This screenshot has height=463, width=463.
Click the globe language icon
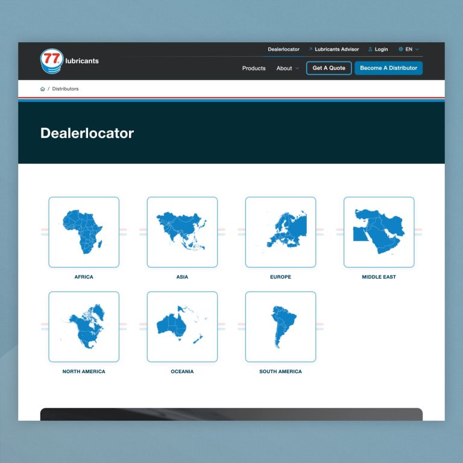(401, 49)
